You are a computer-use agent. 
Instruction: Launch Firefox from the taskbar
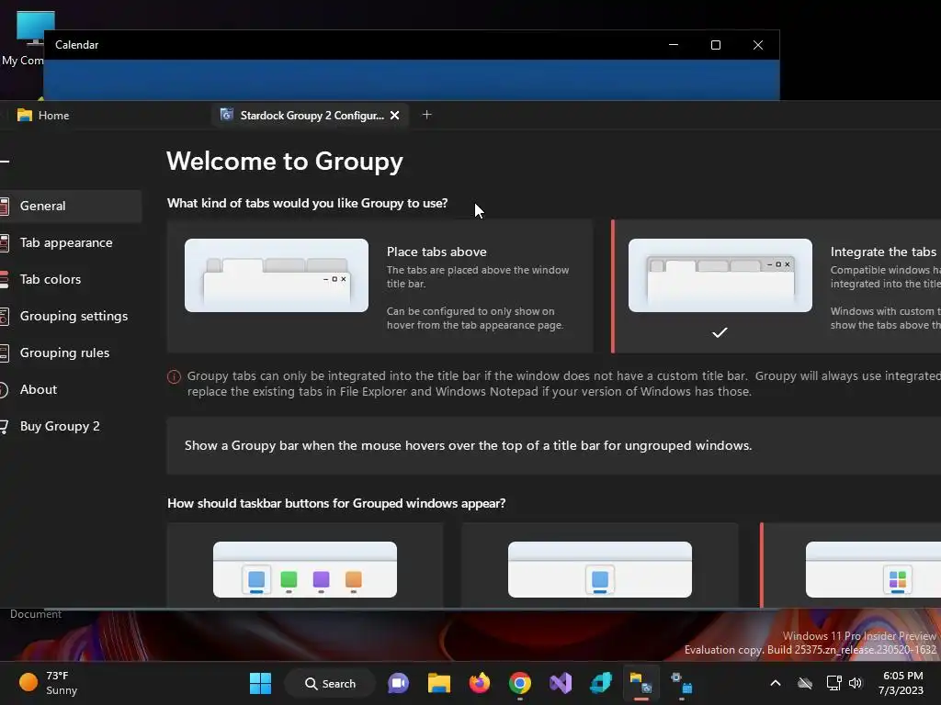point(480,683)
